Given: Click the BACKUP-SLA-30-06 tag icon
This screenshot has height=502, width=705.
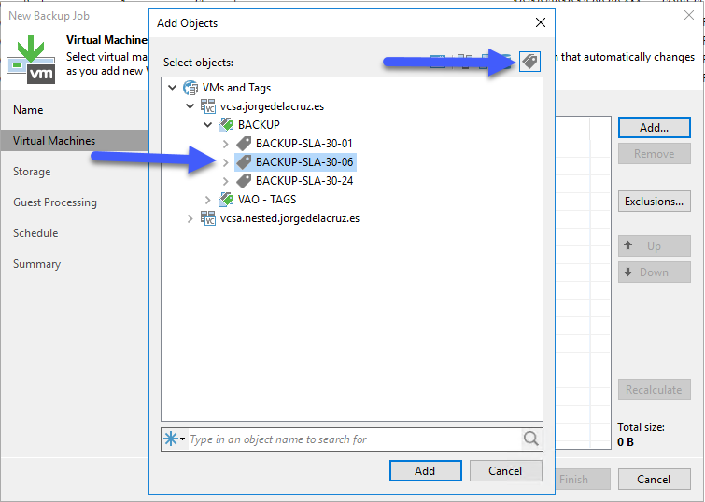Looking at the screenshot, I should click(x=244, y=162).
